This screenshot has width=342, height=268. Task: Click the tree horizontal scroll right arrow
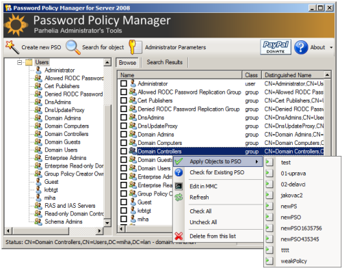tap(99, 231)
